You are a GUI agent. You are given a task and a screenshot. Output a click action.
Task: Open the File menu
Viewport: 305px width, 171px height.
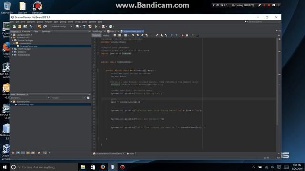[x=12, y=22]
